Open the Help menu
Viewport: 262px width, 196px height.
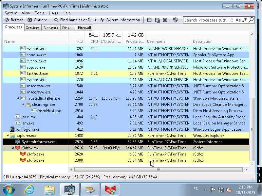point(66,13)
